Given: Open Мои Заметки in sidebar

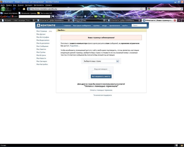Looking at the screenshot, I should (x=41, y=49).
